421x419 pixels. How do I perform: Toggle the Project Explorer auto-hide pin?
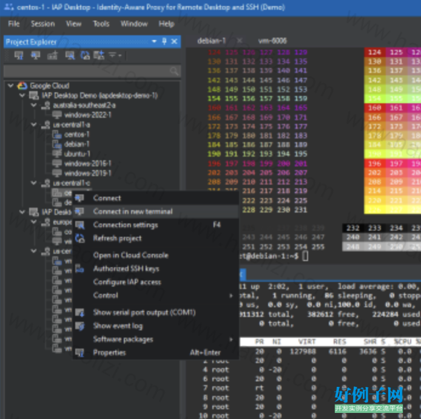click(164, 41)
